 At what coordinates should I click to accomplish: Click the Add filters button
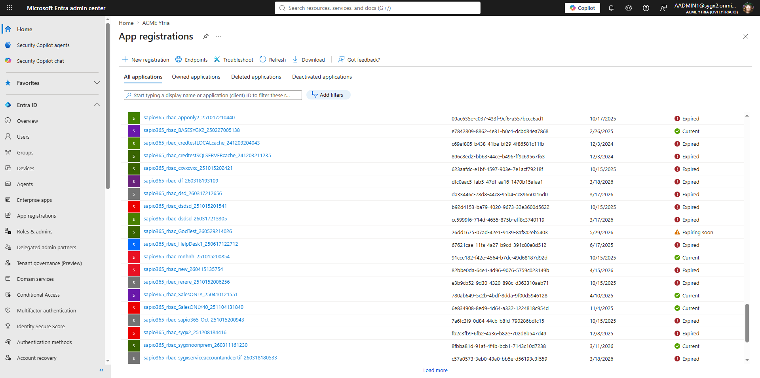click(328, 95)
